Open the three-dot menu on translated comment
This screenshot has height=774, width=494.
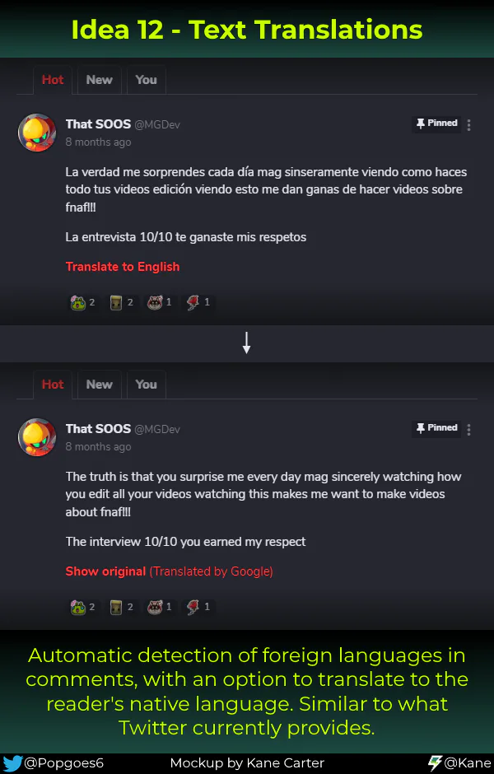(x=468, y=430)
